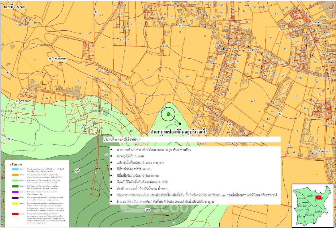336x228 pixels.
Task: Click the green dot land plot marker
Action: (x=168, y=114)
